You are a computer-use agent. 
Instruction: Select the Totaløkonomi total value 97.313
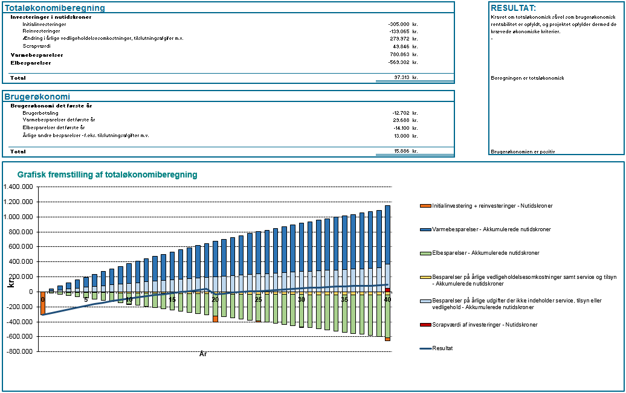(x=401, y=78)
